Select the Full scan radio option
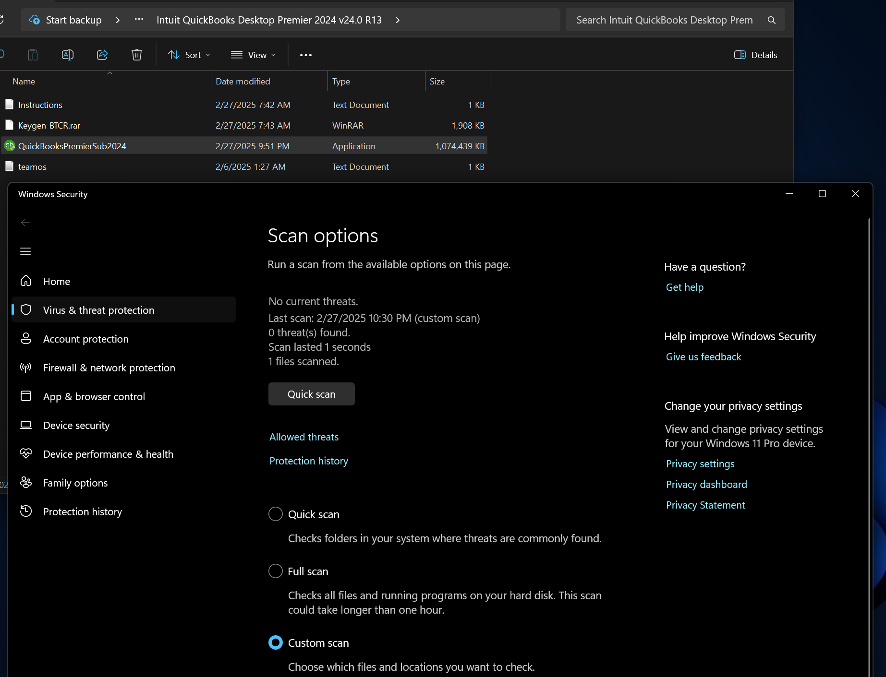This screenshot has height=677, width=886. click(276, 571)
